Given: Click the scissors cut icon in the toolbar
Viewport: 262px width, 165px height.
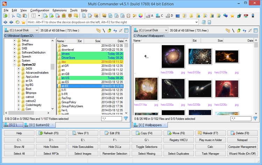Looking at the screenshot, I should coord(13,16).
